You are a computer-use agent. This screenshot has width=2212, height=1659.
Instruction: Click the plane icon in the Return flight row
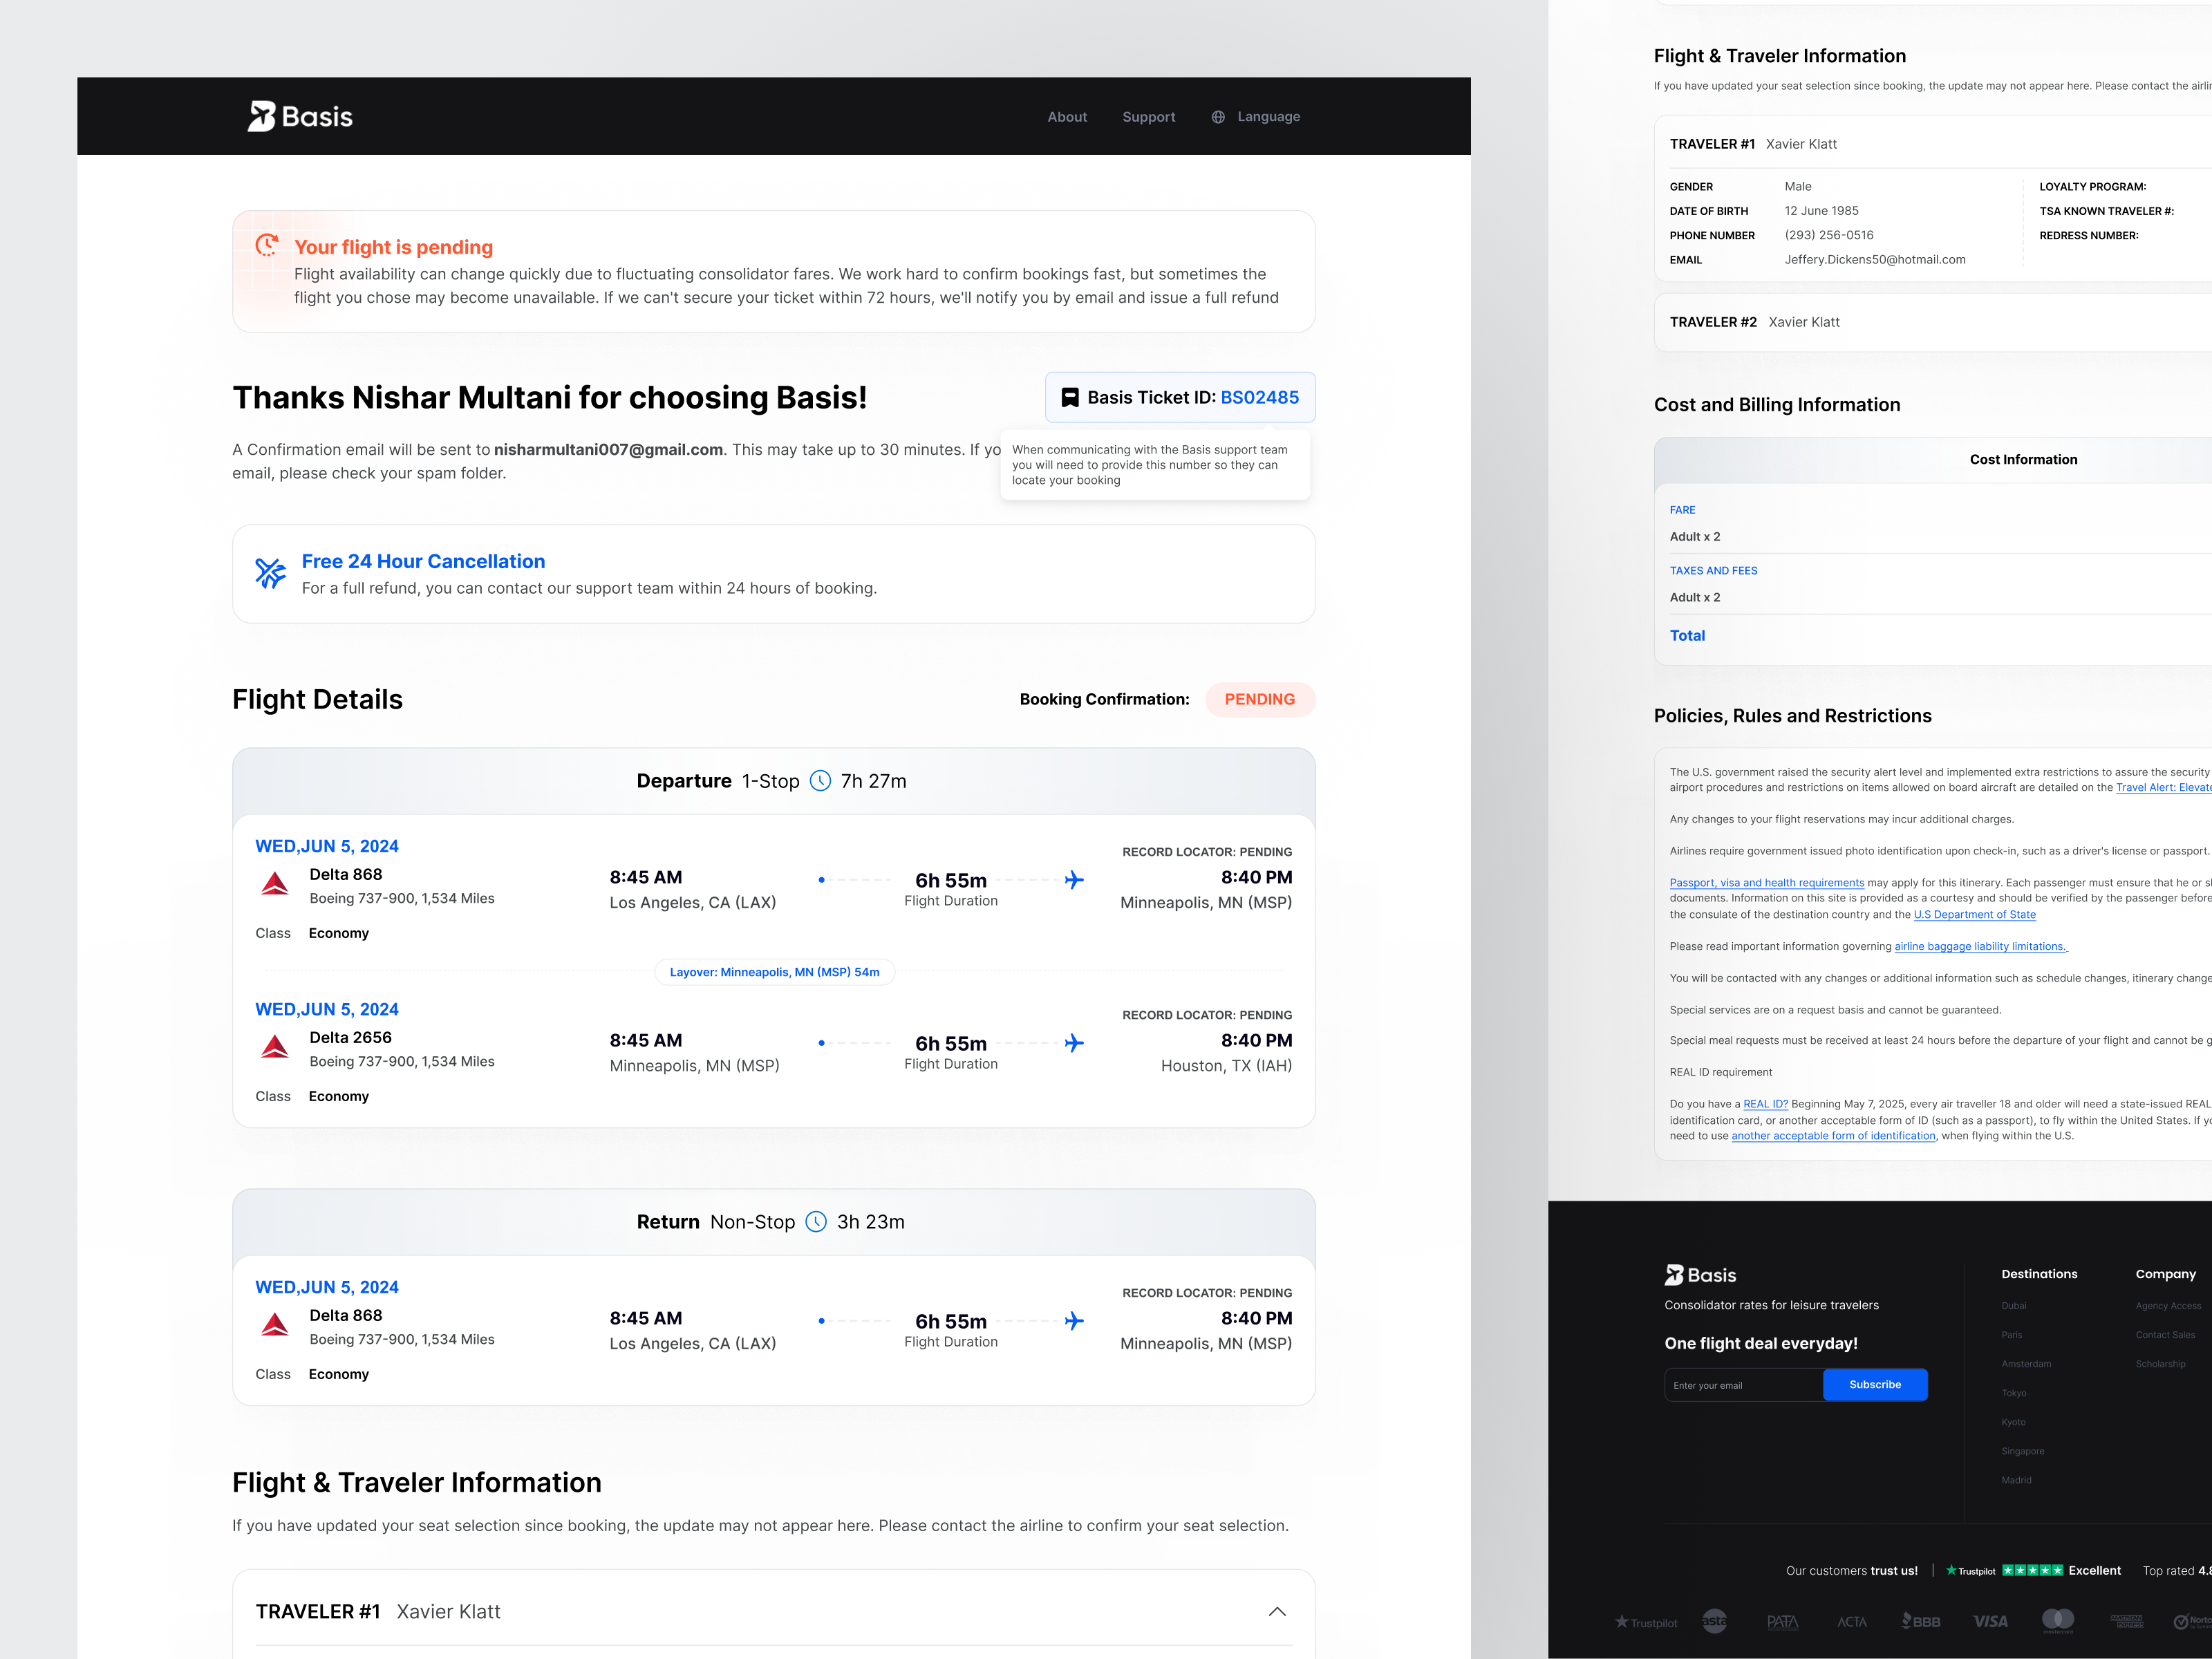pos(1074,1321)
